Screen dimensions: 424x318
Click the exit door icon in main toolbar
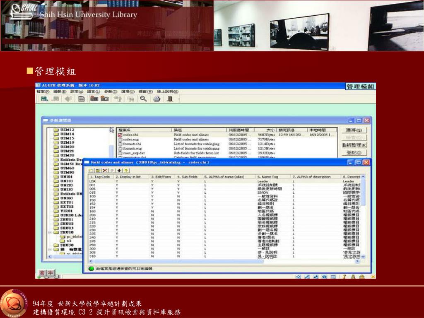pyautogui.click(x=170, y=99)
